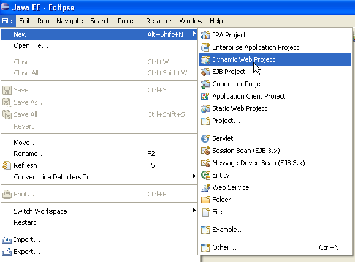
Task: Open the Search menu
Action: click(101, 21)
